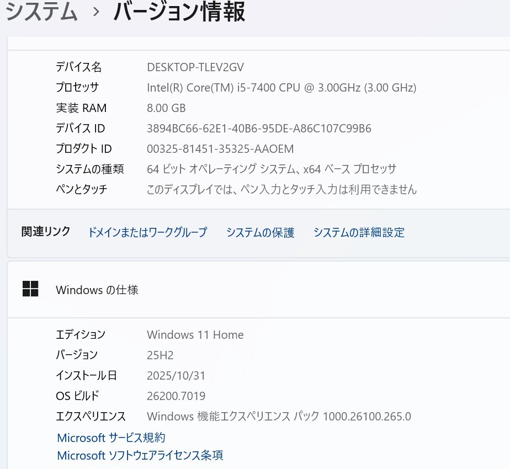510x469 pixels.
Task: Click the OS ビルド label
Action: [77, 396]
